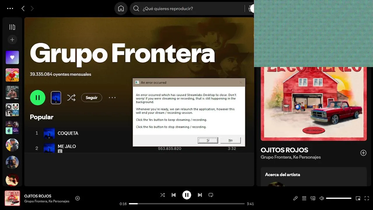Adjust the volume slider

tap(339, 198)
